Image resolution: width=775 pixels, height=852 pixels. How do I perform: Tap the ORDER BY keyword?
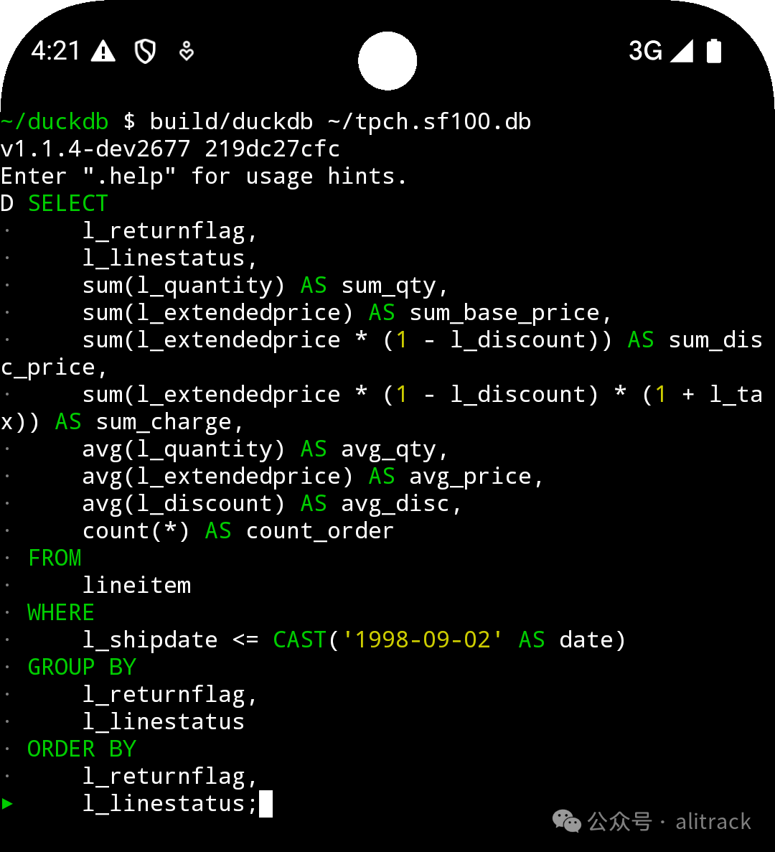pyautogui.click(x=82, y=749)
